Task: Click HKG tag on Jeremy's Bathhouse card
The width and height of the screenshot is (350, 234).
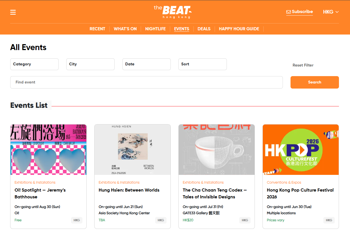Action: pyautogui.click(x=77, y=220)
